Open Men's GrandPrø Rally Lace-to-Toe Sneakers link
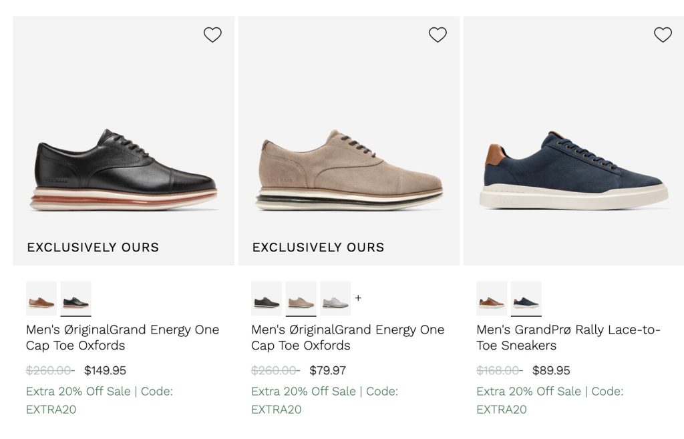The width and height of the screenshot is (684, 439). coord(568,337)
